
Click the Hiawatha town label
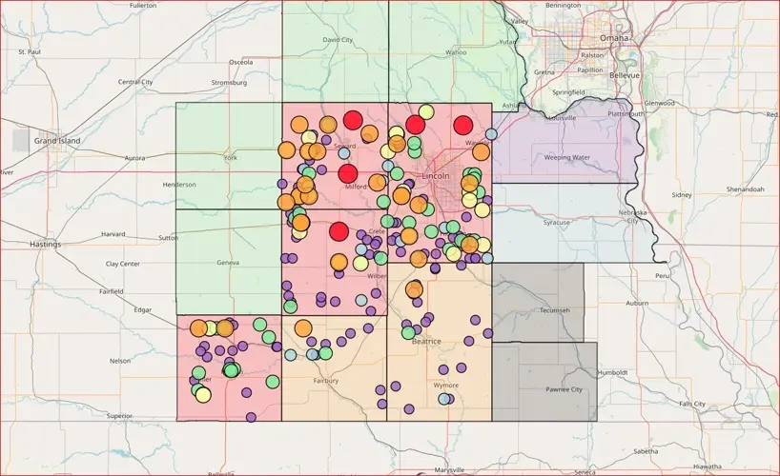click(708, 466)
